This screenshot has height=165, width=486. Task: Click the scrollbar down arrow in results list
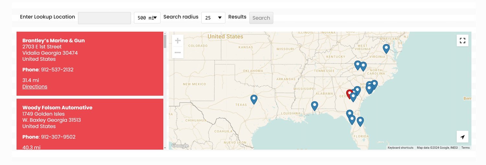165,148
